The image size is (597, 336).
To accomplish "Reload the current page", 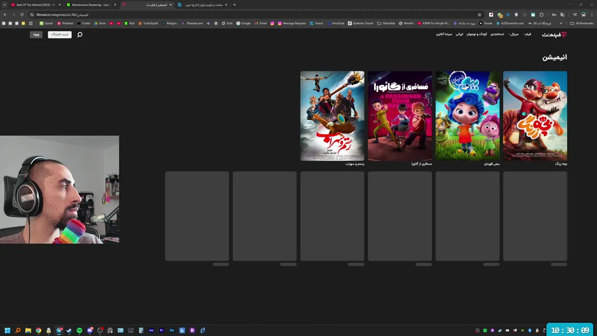I will (21, 14).
